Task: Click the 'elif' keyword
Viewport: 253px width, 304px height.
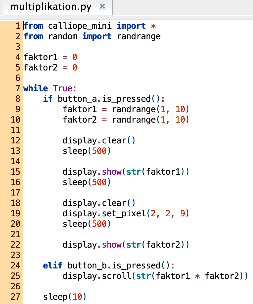Action: (x=53, y=265)
